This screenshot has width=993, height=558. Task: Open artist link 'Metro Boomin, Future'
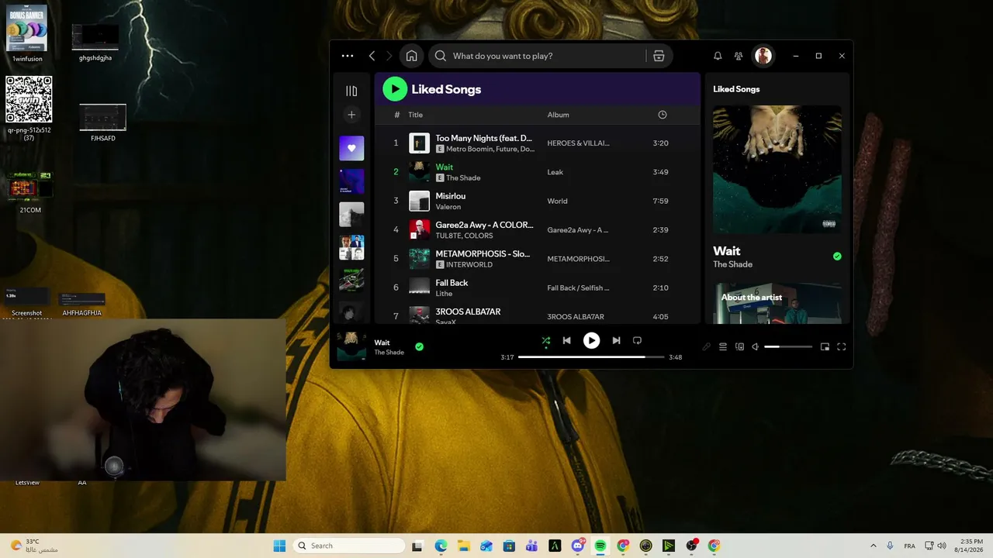point(490,149)
